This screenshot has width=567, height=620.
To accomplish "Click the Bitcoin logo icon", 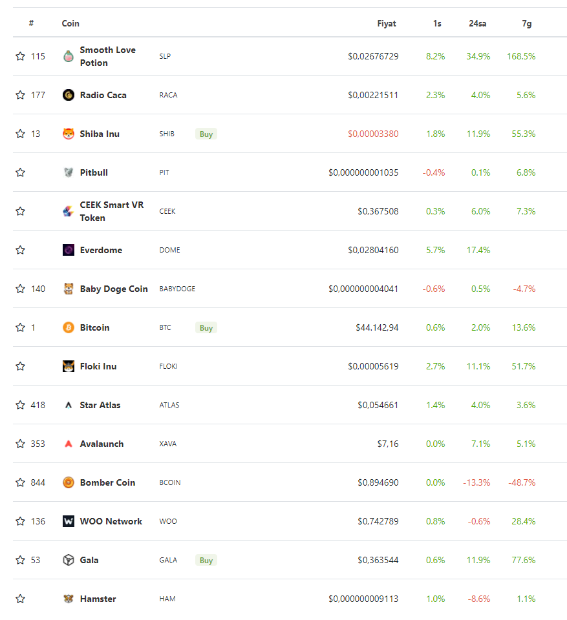I will pyautogui.click(x=69, y=327).
